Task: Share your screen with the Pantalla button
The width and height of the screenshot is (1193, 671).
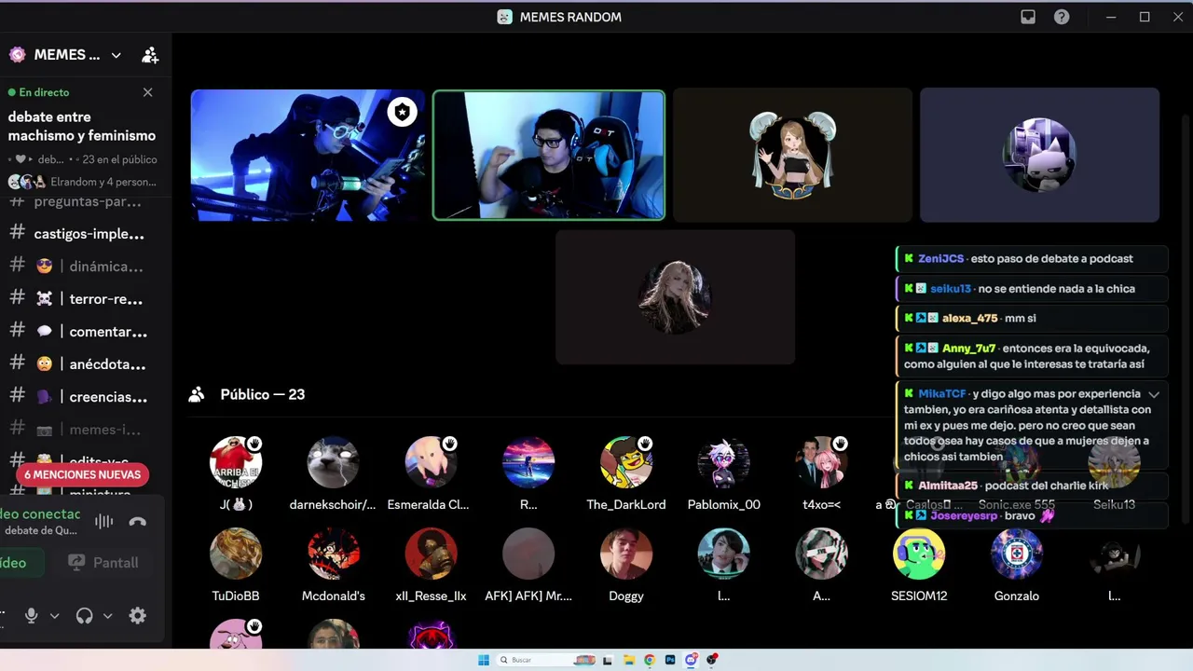Action: click(x=103, y=562)
